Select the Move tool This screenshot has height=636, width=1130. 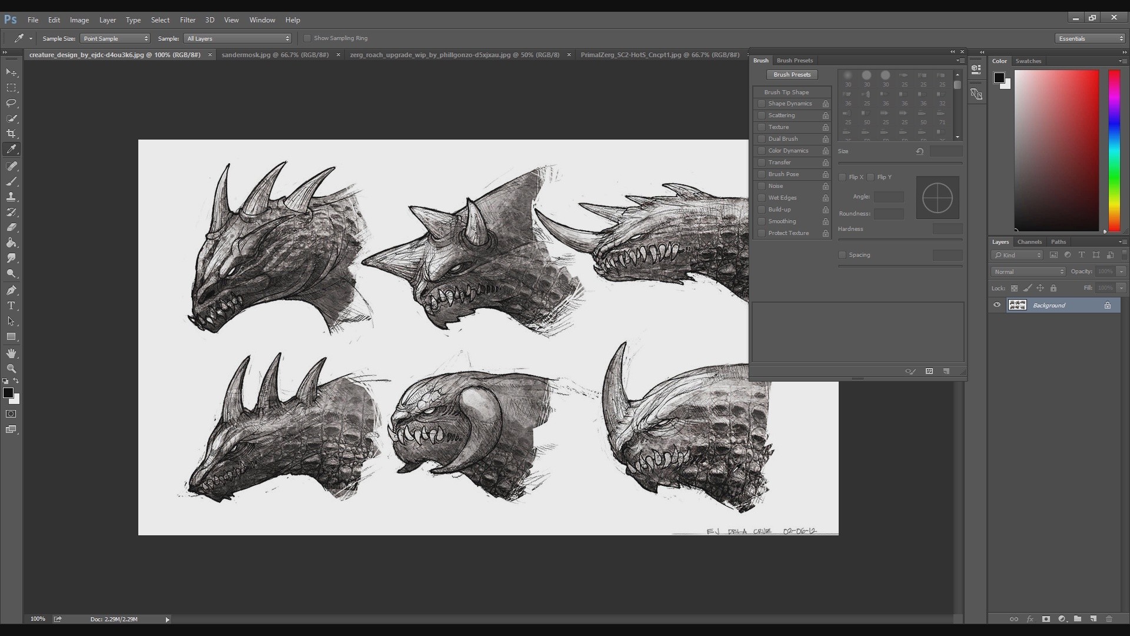coord(11,72)
